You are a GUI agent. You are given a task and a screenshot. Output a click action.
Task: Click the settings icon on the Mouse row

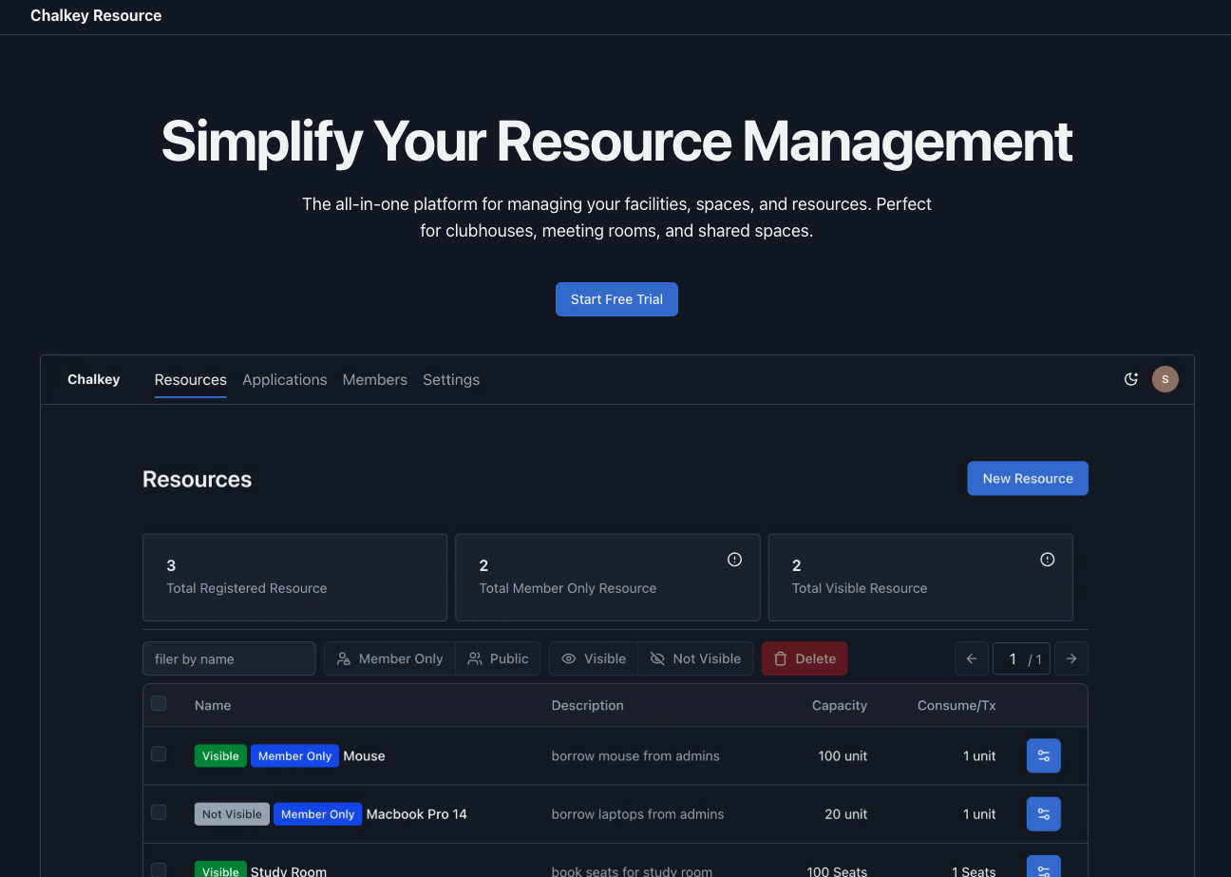1043,755
